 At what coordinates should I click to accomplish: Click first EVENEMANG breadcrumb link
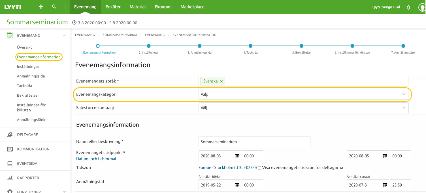point(85,35)
